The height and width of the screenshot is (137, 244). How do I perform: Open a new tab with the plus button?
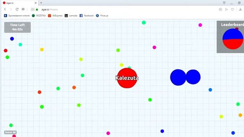coord(41,3)
